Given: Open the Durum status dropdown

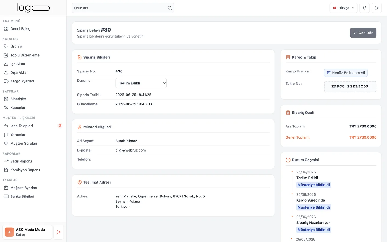Looking at the screenshot, I should pyautogui.click(x=141, y=83).
